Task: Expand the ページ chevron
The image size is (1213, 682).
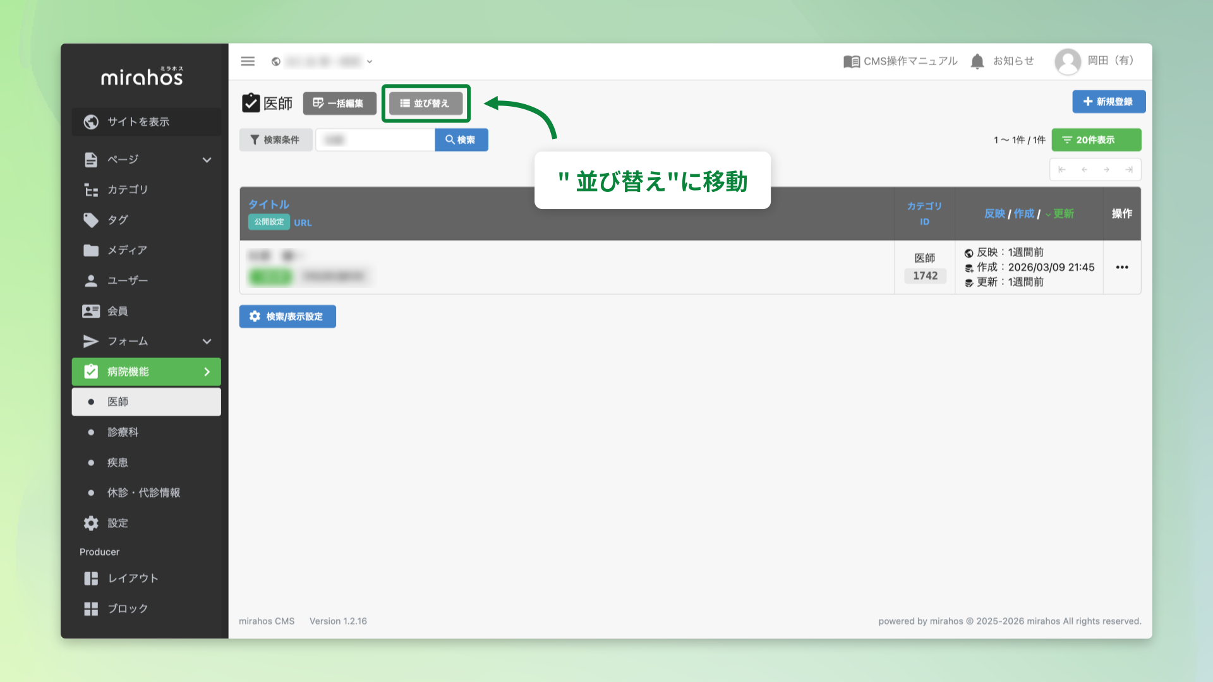Action: pyautogui.click(x=207, y=160)
